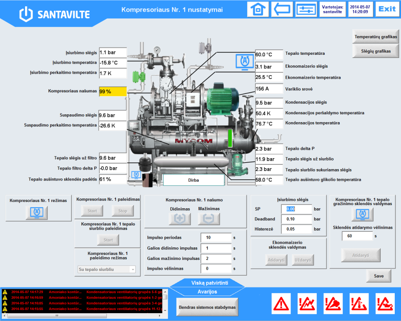Click the Įsiurbimo temperatūra value -15.8 °C
Viewport: 401px width, 321px height.
[x=113, y=63]
